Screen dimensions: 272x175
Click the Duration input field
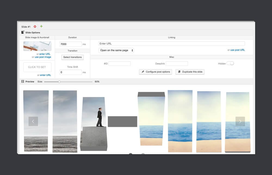(70, 44)
